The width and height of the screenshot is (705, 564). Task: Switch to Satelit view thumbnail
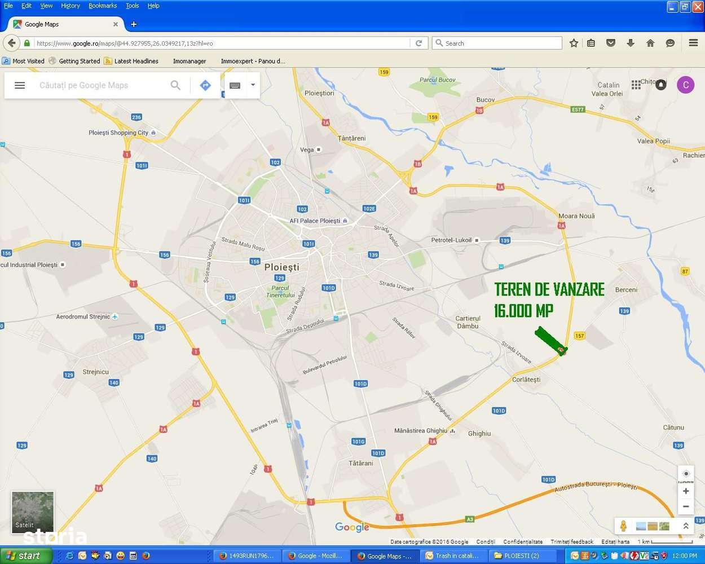click(33, 512)
